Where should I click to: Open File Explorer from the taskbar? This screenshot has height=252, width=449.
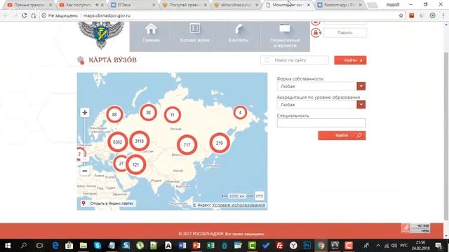point(83,246)
